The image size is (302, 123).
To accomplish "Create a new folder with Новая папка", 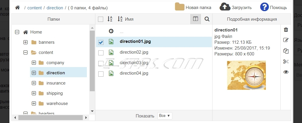I will click(193, 7).
